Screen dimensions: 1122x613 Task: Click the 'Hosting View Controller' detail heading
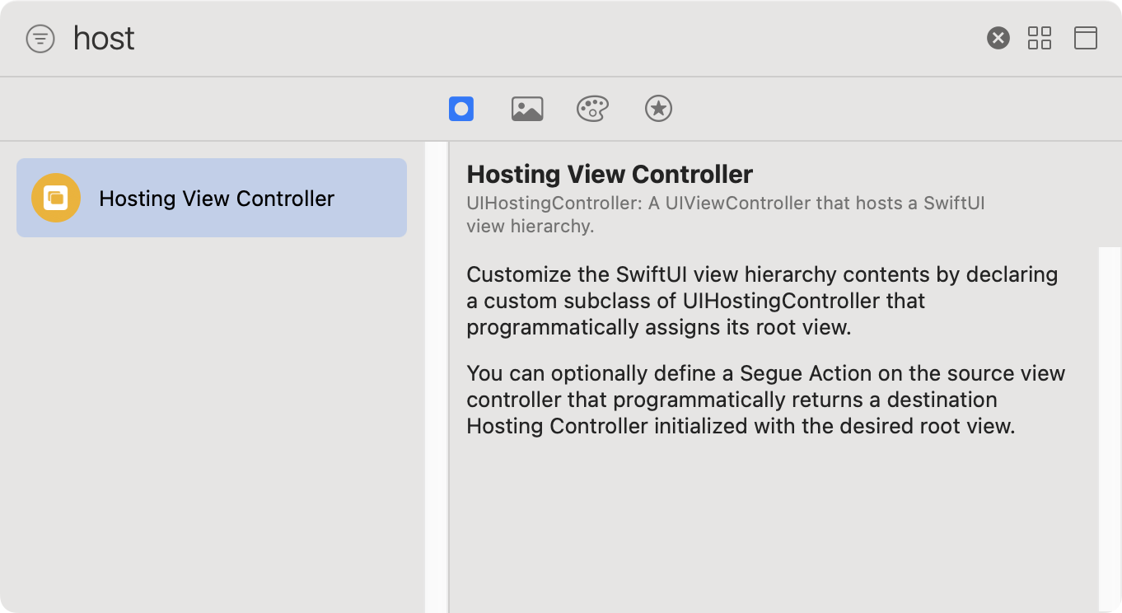[x=610, y=175]
